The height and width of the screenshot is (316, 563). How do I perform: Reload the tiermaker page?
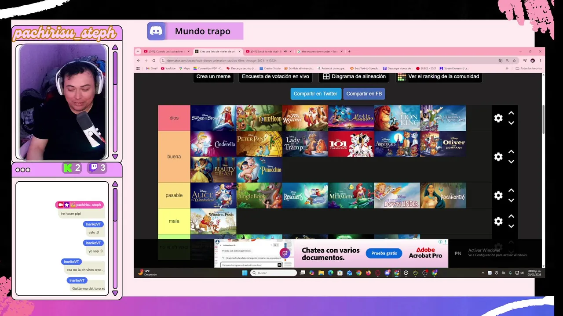(154, 61)
